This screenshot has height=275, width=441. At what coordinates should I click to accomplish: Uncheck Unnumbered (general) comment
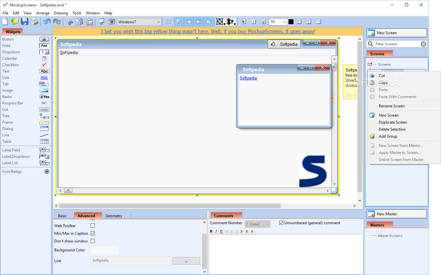pyautogui.click(x=281, y=223)
